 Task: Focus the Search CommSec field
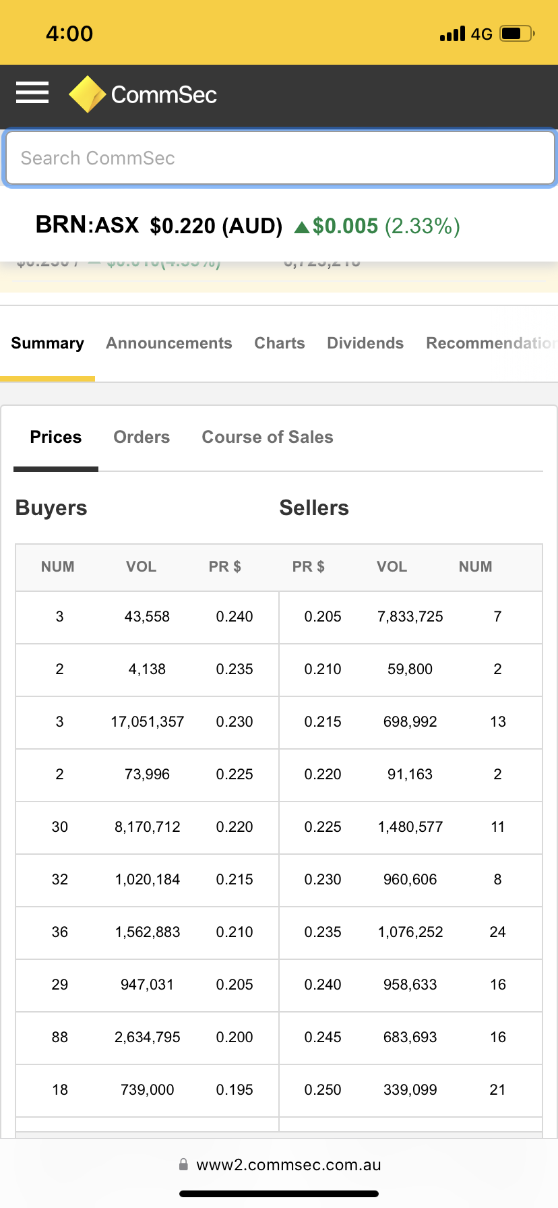coord(279,158)
